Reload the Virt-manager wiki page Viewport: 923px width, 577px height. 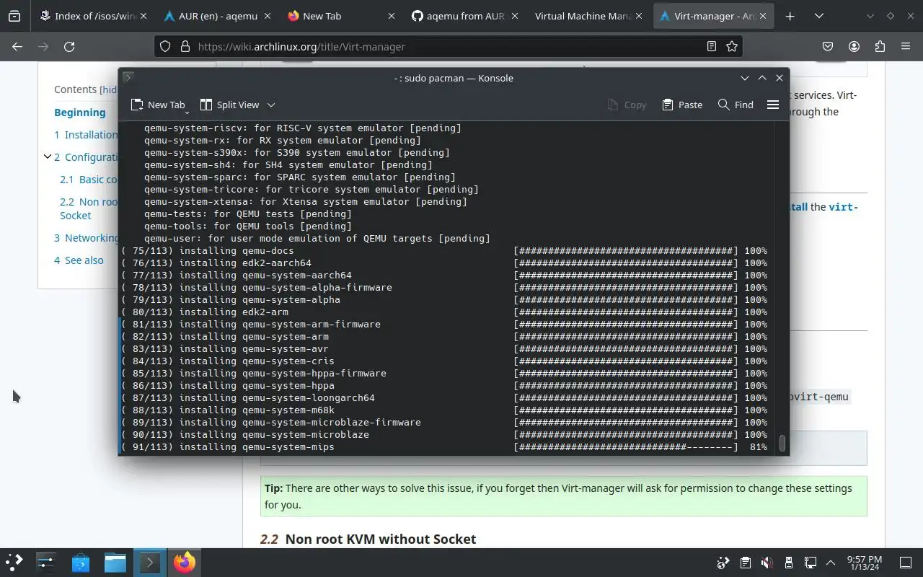point(69,46)
